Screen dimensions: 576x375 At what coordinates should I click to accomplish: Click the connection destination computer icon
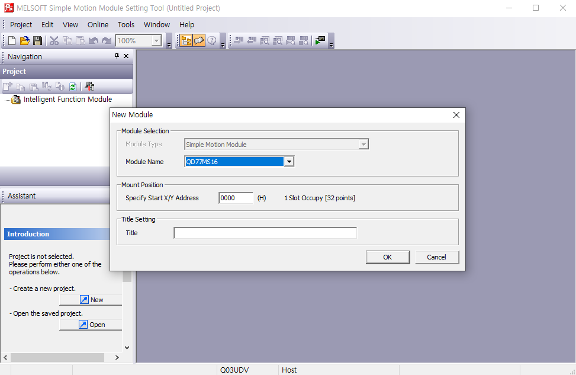(89, 86)
